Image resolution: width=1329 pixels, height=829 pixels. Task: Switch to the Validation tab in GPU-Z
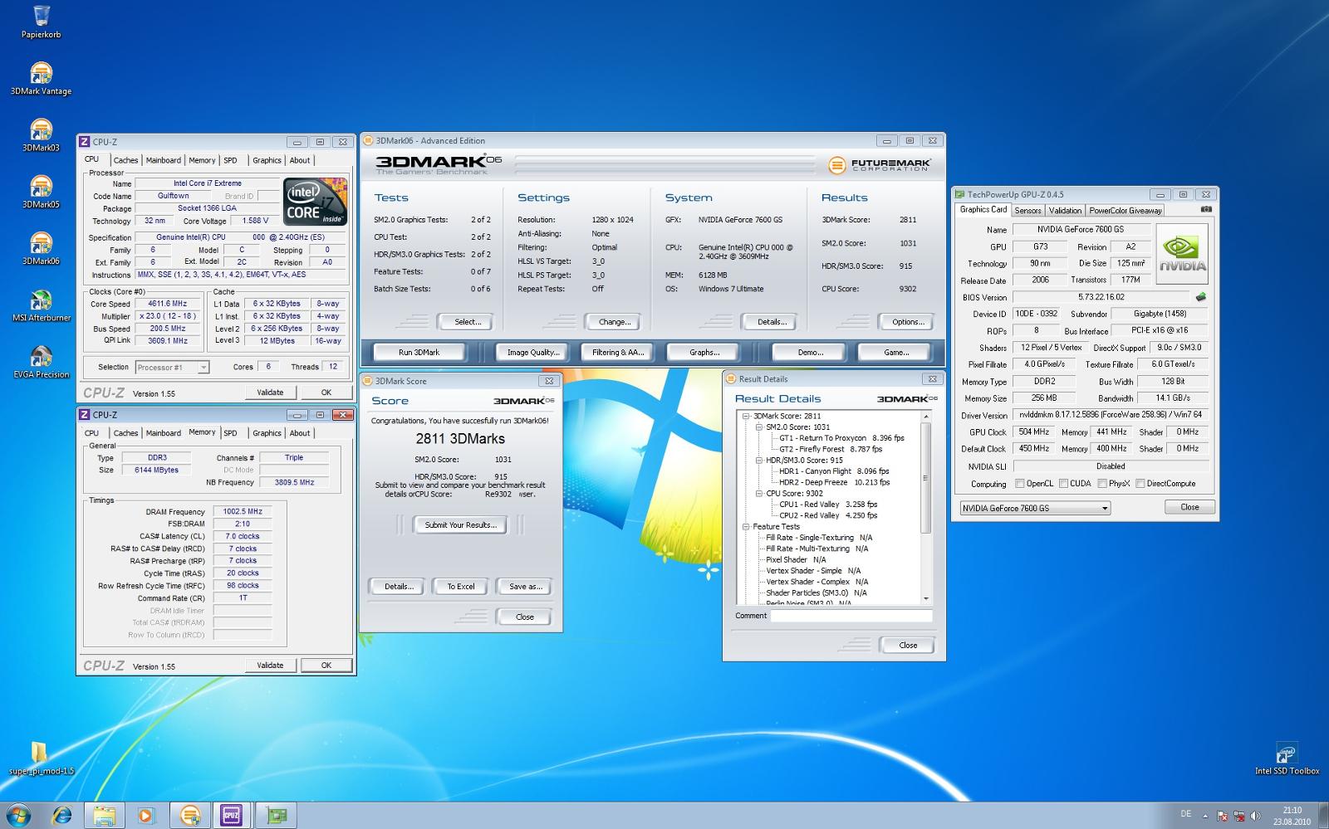click(1065, 210)
